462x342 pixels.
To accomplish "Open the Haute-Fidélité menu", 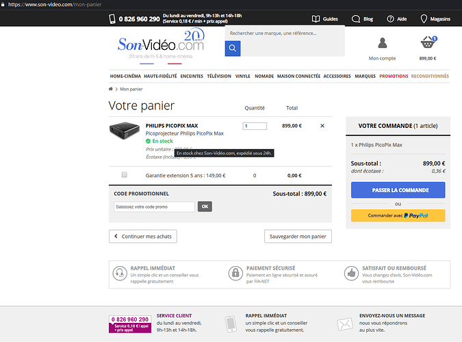I will (160, 77).
